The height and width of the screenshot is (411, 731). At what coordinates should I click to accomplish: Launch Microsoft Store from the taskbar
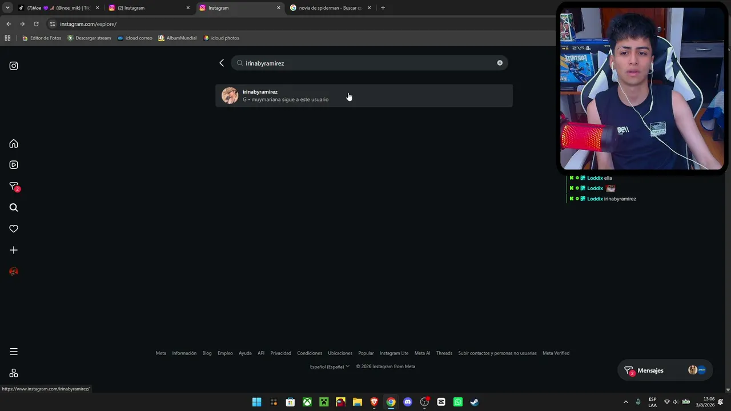pos(290,402)
